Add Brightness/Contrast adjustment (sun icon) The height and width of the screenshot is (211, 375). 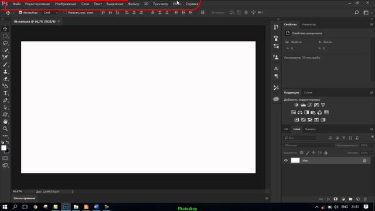pyautogui.click(x=296, y=105)
